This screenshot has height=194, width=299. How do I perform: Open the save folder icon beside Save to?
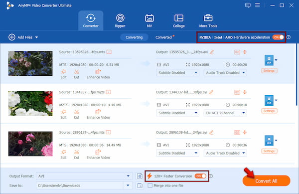point(140,186)
